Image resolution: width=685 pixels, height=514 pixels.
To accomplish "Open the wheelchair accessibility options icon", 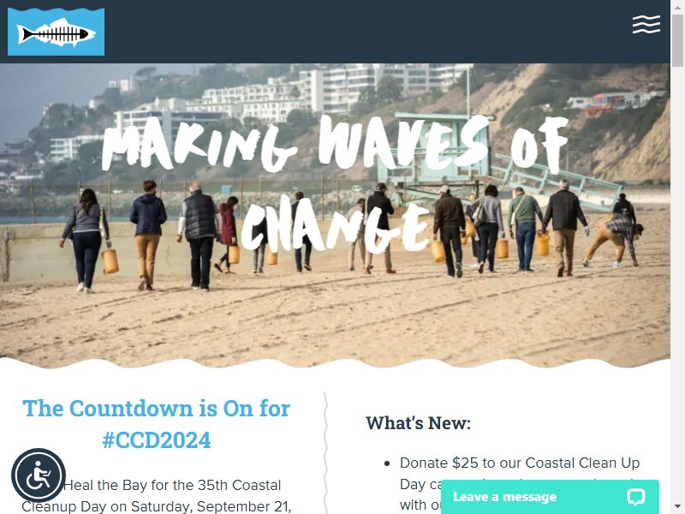I will (39, 475).
